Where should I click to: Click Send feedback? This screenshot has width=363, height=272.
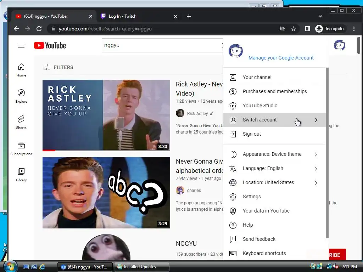274,239
